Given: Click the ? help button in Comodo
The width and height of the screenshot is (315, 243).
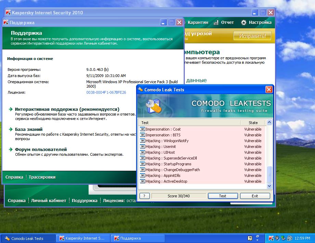Looking at the screenshot, I should 144,196.
